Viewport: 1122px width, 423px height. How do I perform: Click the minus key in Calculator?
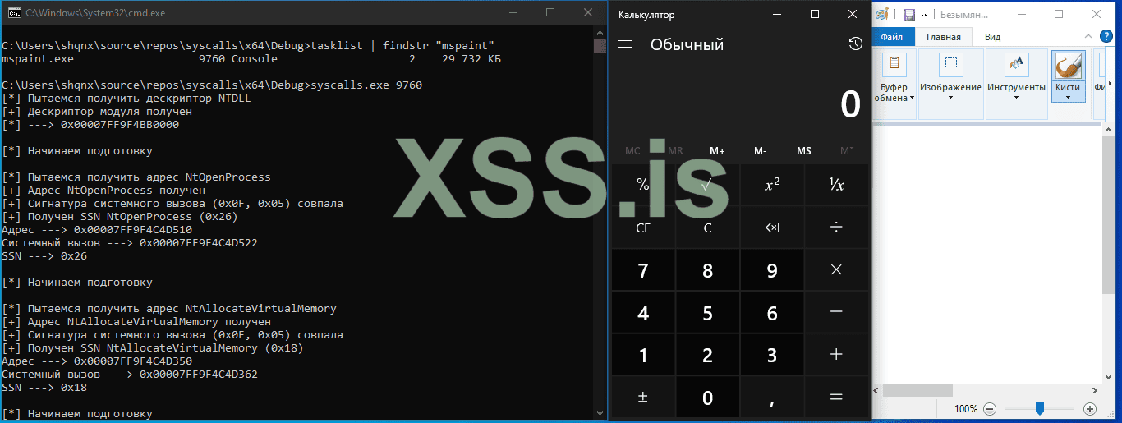(836, 313)
